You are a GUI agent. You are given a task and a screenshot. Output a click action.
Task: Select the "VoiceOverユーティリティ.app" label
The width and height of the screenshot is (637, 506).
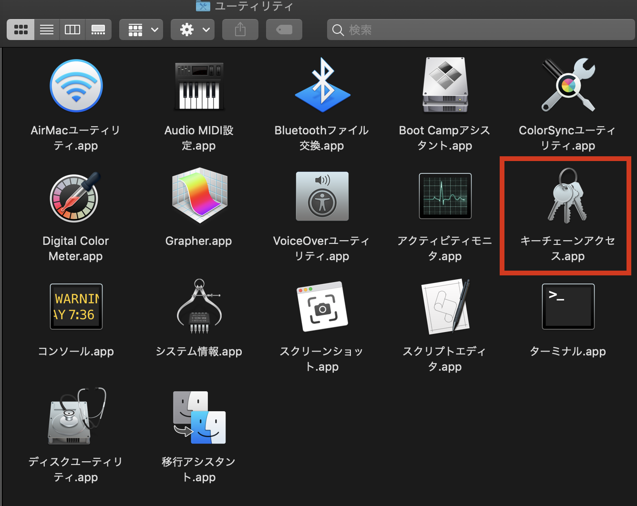[x=322, y=248]
